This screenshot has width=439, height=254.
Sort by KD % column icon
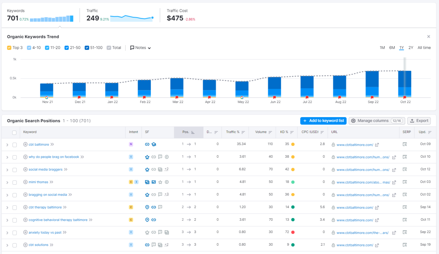292,132
